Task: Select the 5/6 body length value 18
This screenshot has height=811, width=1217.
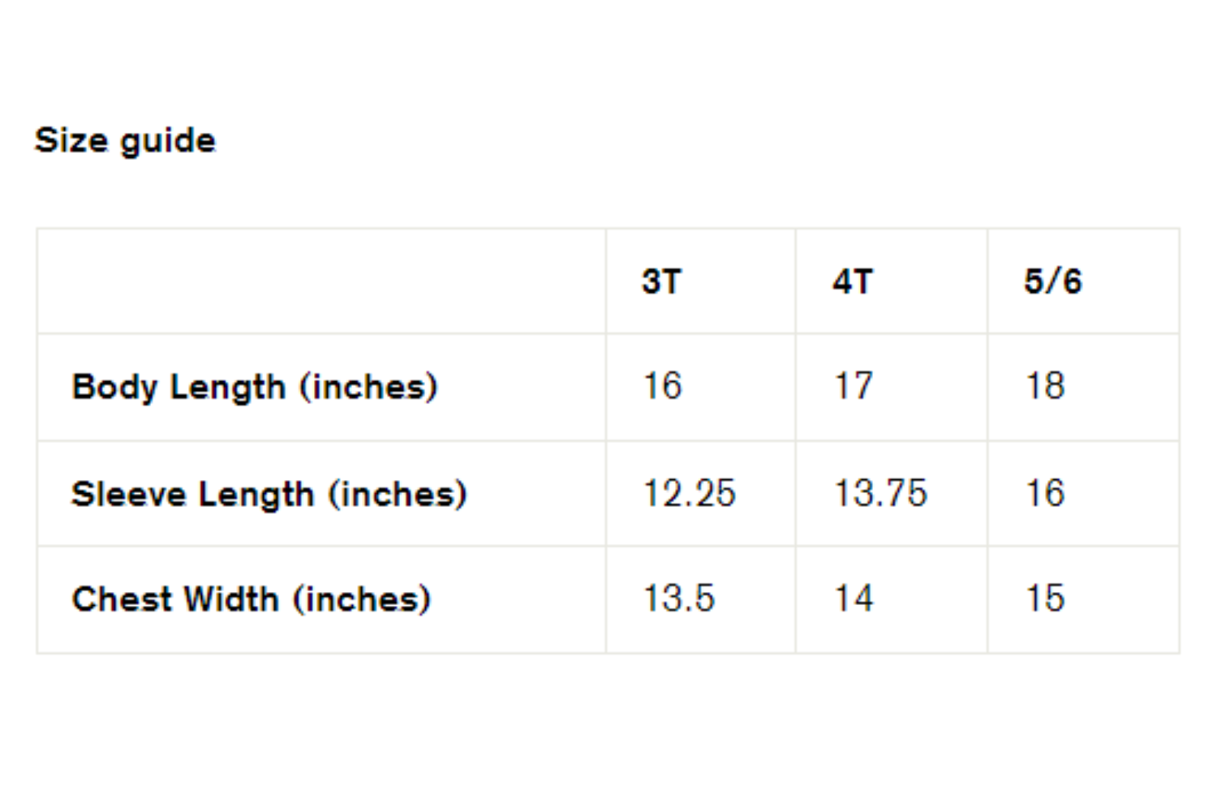Action: [1045, 386]
